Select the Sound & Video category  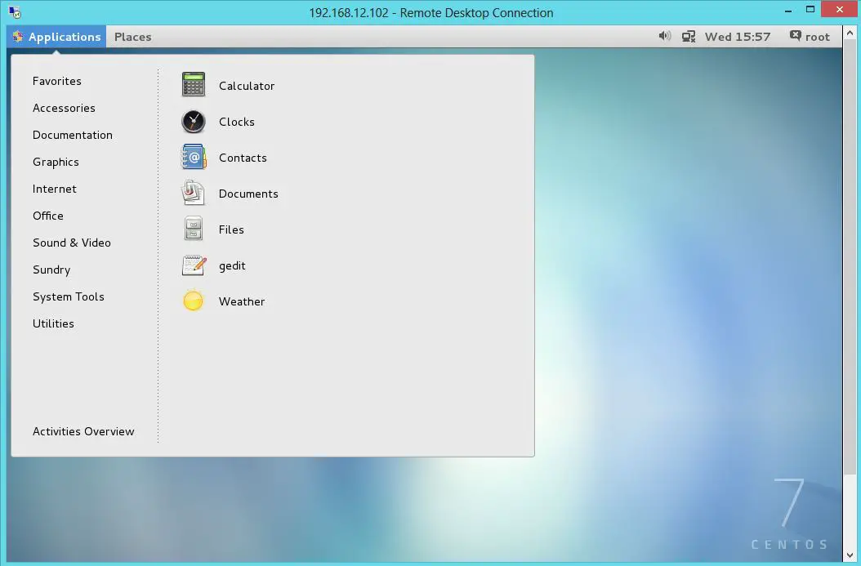[72, 243]
